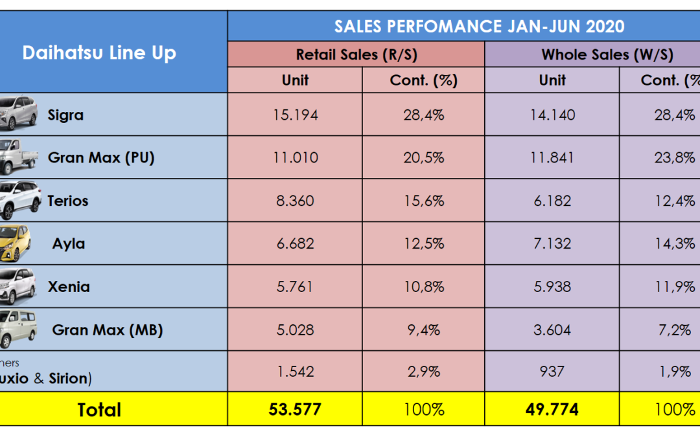Select the Xenia car picture
The height and width of the screenshot is (437, 700).
17,286
